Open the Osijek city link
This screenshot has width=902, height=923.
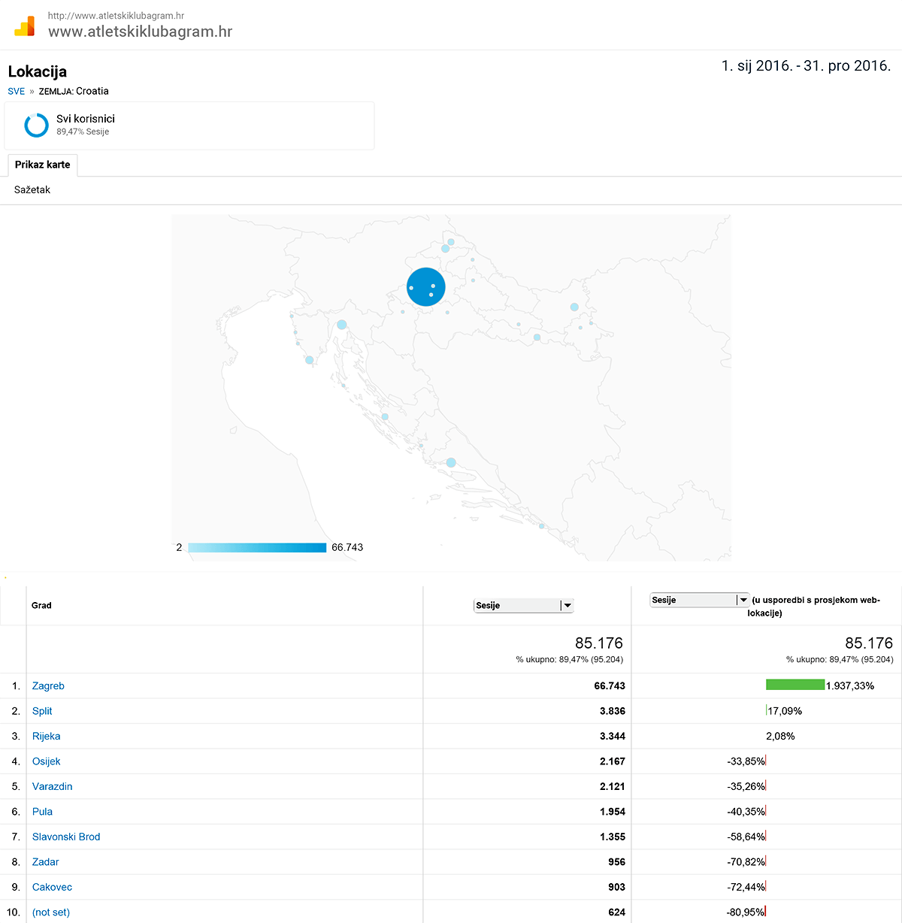click(46, 761)
